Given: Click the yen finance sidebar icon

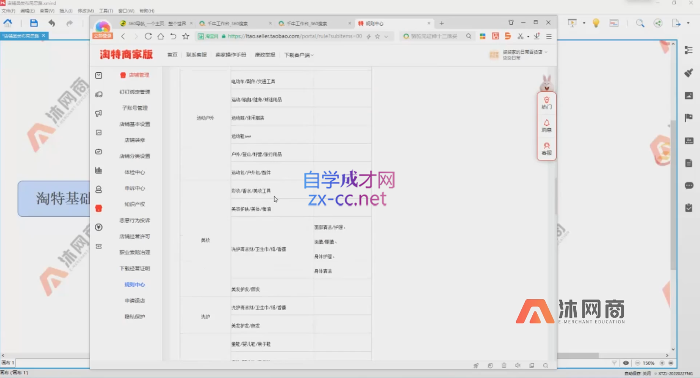Looking at the screenshot, I should click(99, 227).
